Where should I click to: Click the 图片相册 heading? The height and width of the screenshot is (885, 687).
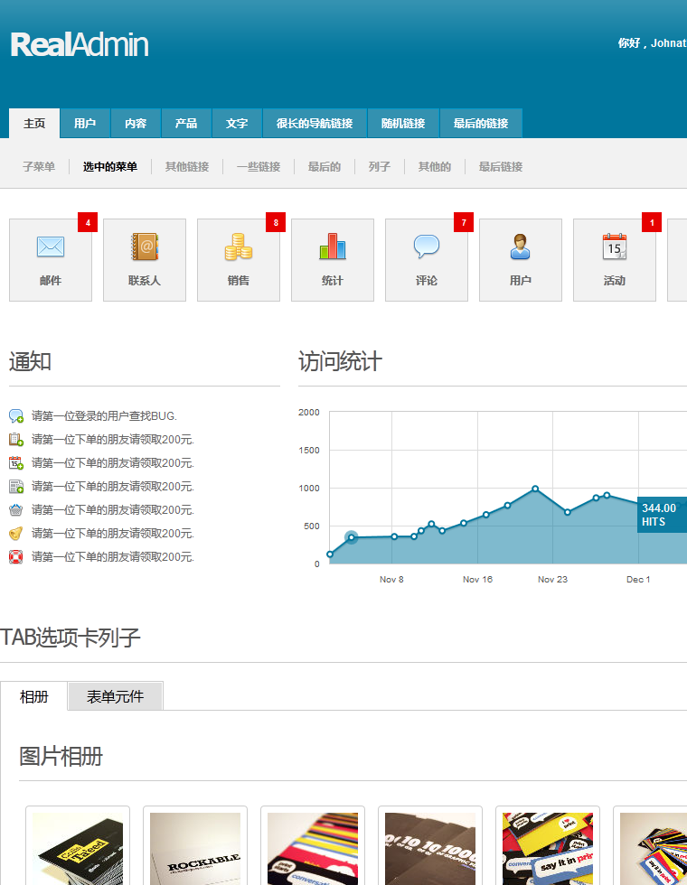pos(61,757)
